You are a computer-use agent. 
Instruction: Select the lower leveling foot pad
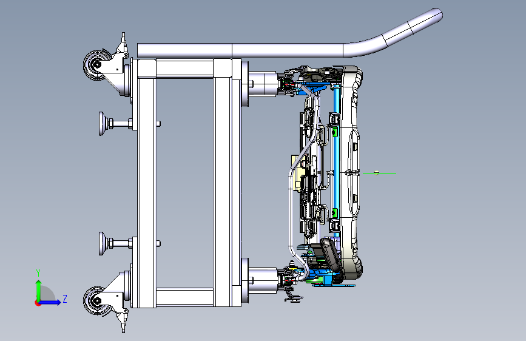(x=102, y=243)
